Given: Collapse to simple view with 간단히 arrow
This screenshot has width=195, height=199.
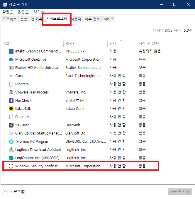Looking at the screenshot, I should (5, 191).
